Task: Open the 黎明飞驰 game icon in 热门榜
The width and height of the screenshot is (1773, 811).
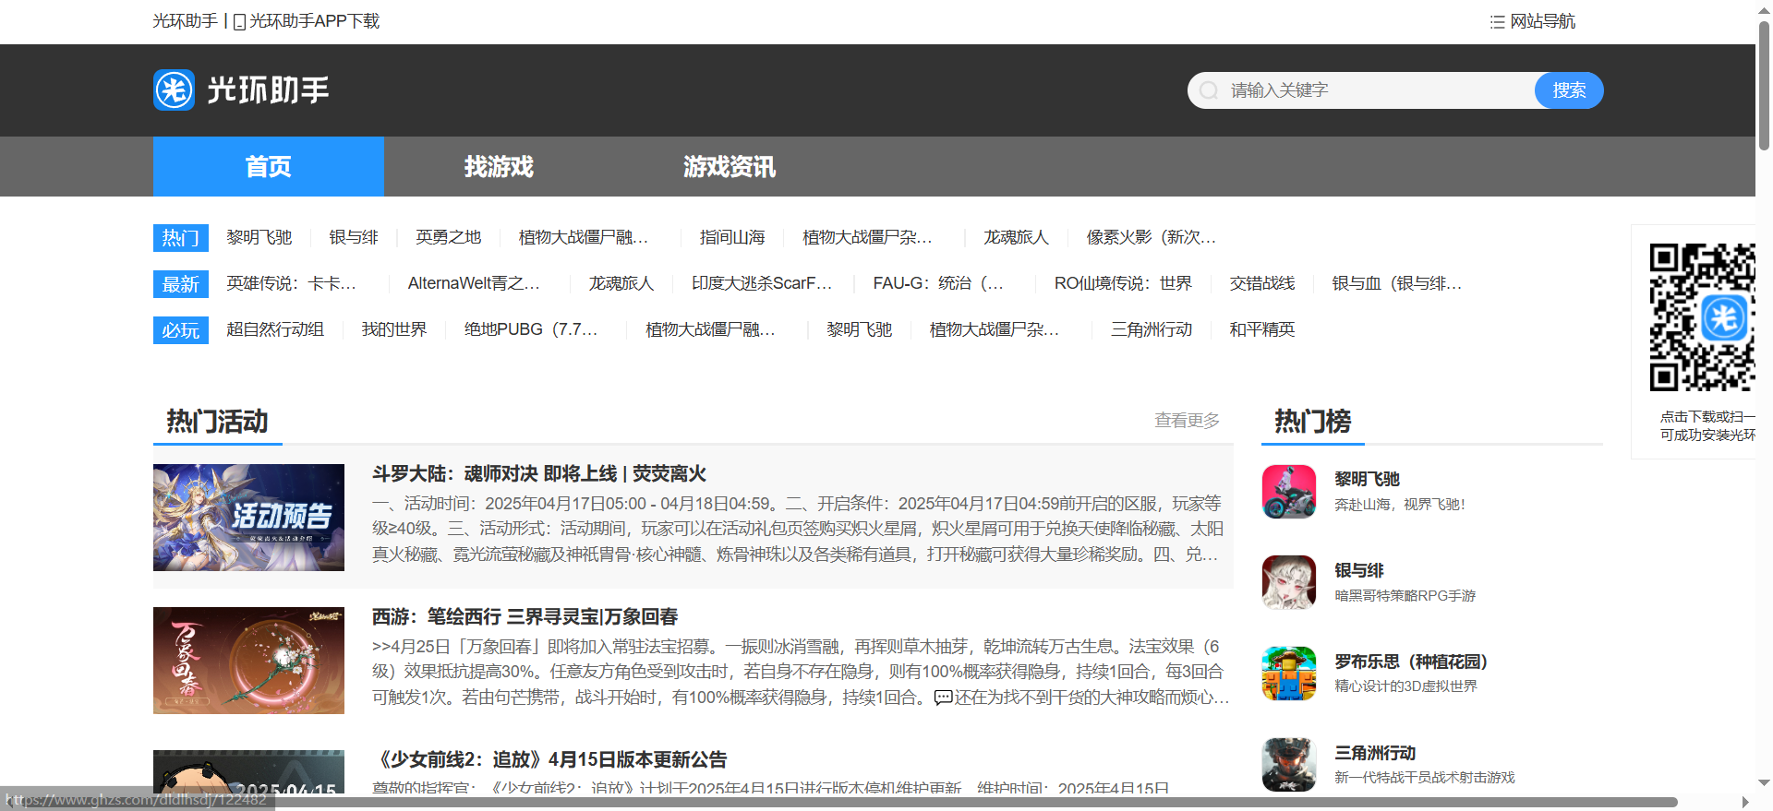Action: click(1288, 492)
